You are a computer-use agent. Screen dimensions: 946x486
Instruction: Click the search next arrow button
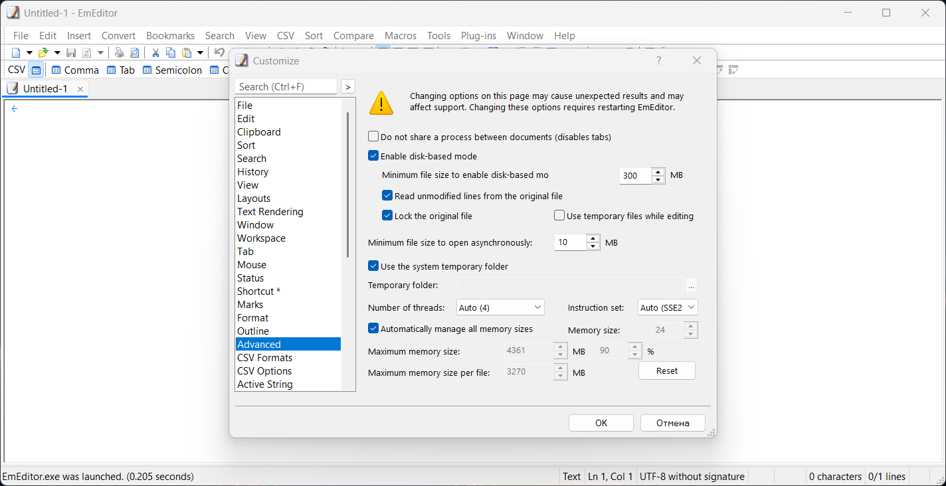point(348,87)
